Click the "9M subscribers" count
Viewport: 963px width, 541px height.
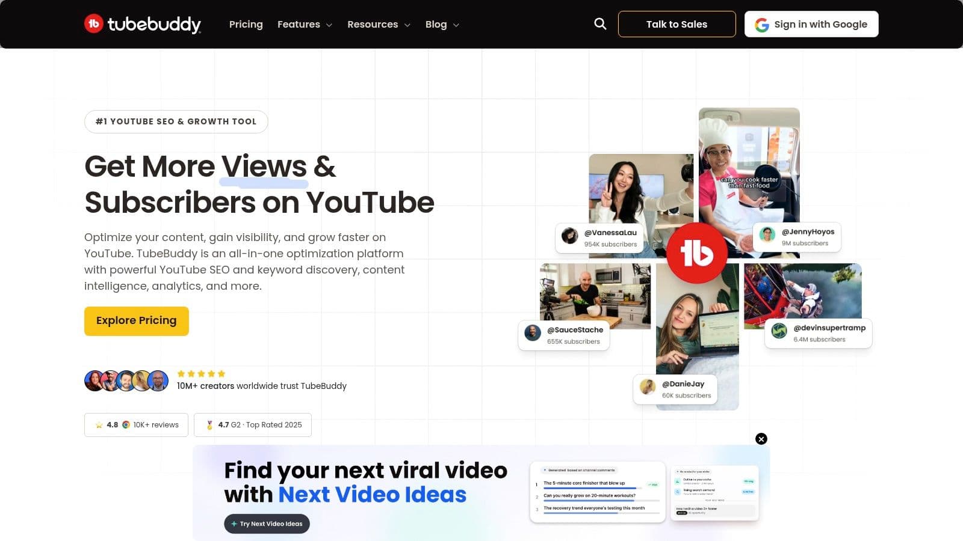(805, 243)
